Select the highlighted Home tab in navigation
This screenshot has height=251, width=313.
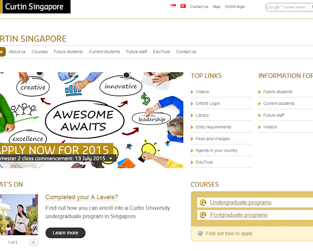pos(3,52)
